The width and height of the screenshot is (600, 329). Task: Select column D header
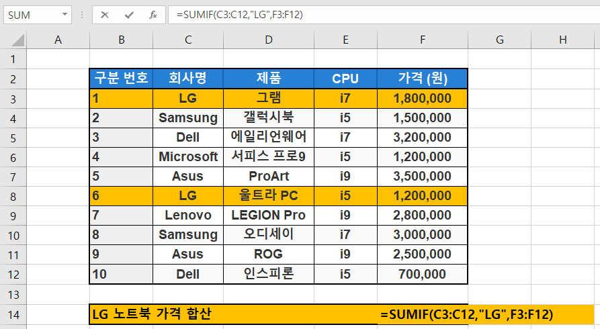coord(269,40)
